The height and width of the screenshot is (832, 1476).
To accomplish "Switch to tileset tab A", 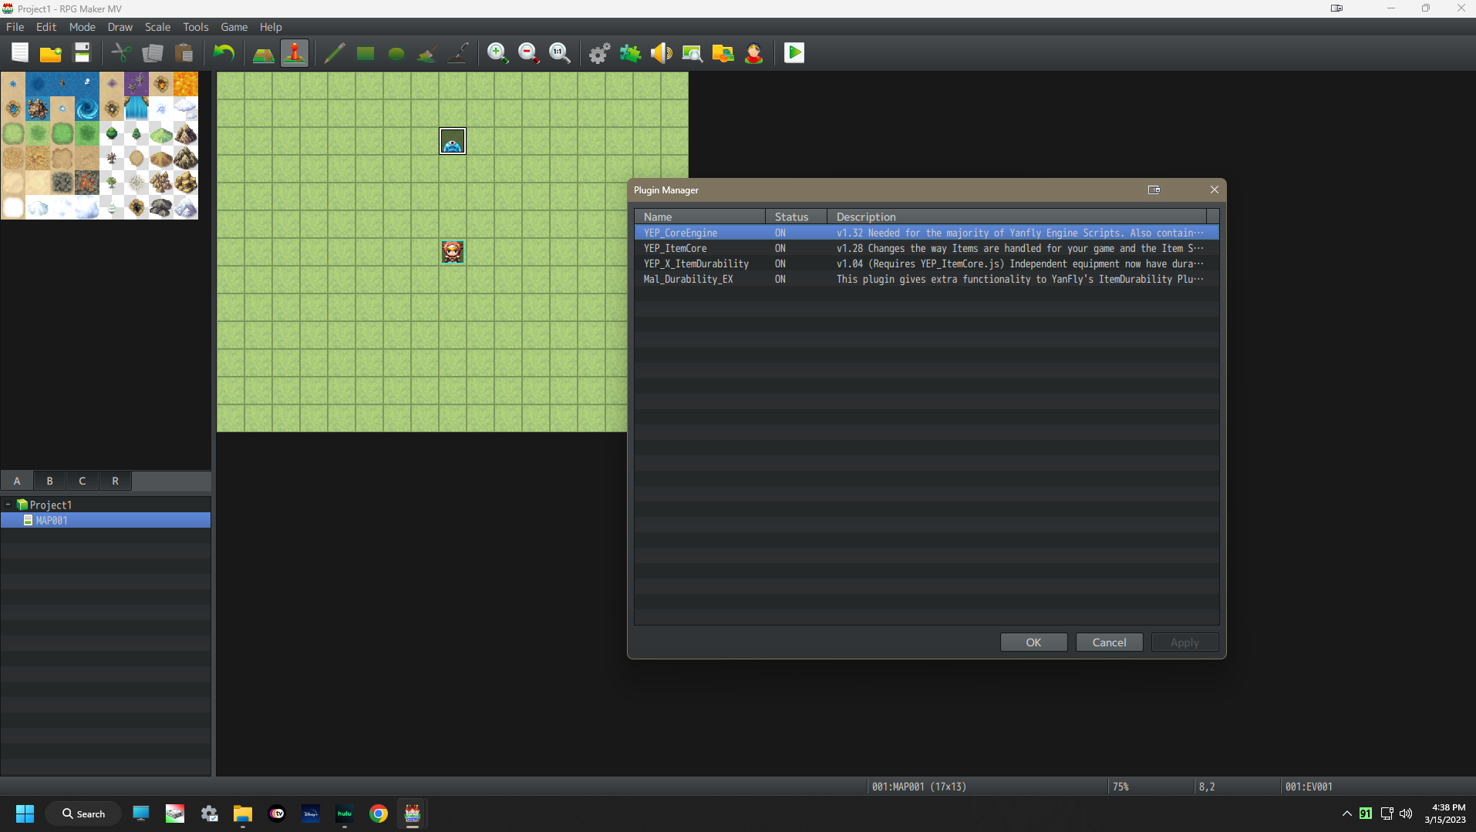I will [x=17, y=481].
